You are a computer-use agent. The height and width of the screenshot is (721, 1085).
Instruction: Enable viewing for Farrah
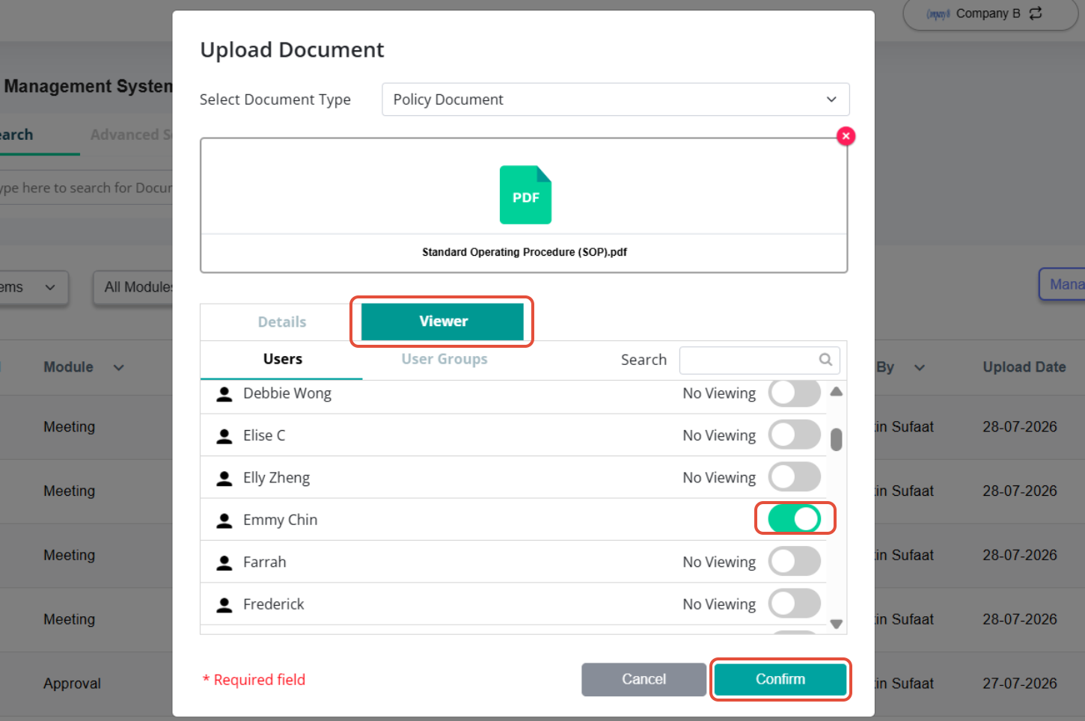point(795,561)
